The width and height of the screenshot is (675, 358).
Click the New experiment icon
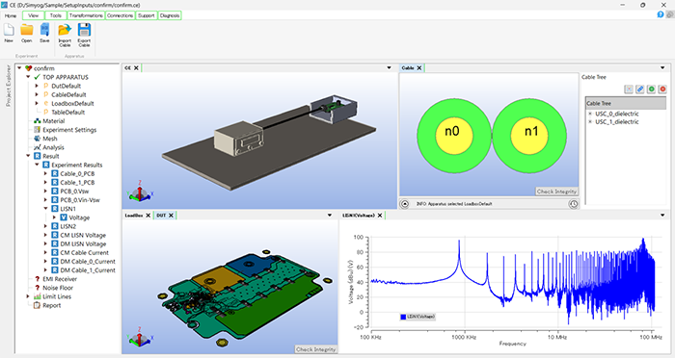[x=9, y=30]
